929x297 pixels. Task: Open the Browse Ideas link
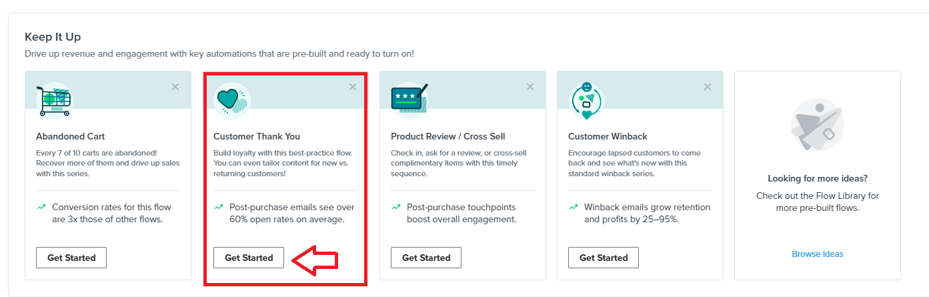[x=818, y=254]
